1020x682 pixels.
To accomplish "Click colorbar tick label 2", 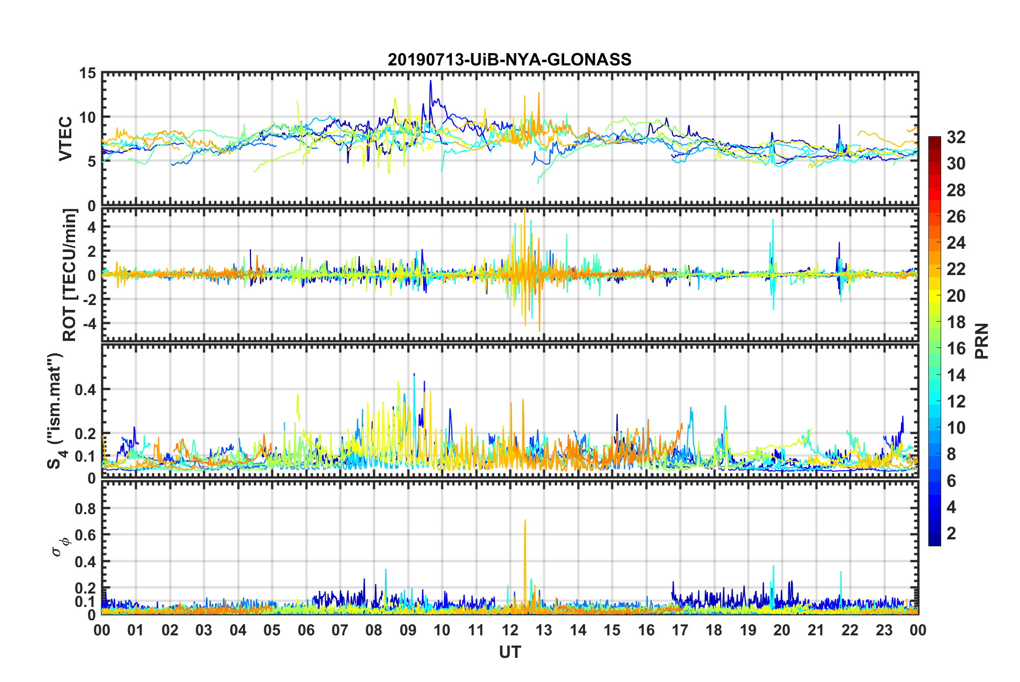I will (x=951, y=533).
